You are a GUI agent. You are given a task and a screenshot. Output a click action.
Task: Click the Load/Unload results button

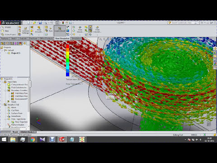point(60,29)
